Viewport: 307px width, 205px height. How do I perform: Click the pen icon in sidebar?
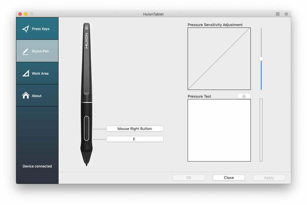point(25,52)
